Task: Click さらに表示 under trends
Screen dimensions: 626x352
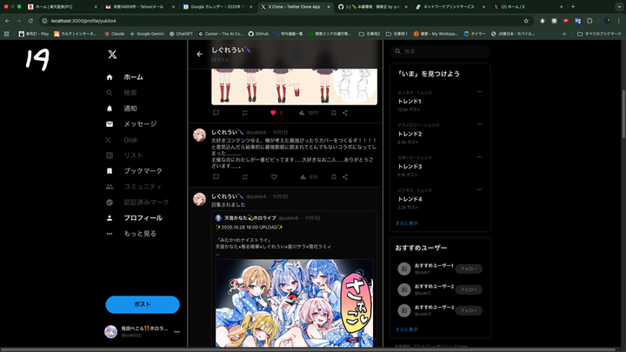Action: click(x=406, y=223)
